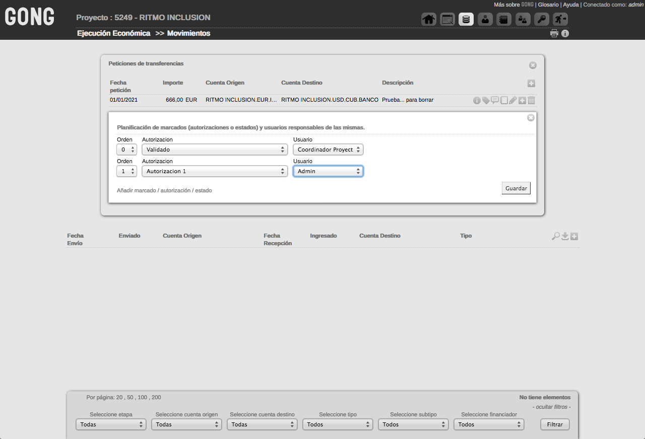Open the key icon in top toolbar
Screen dimensions: 645x439
click(542, 20)
